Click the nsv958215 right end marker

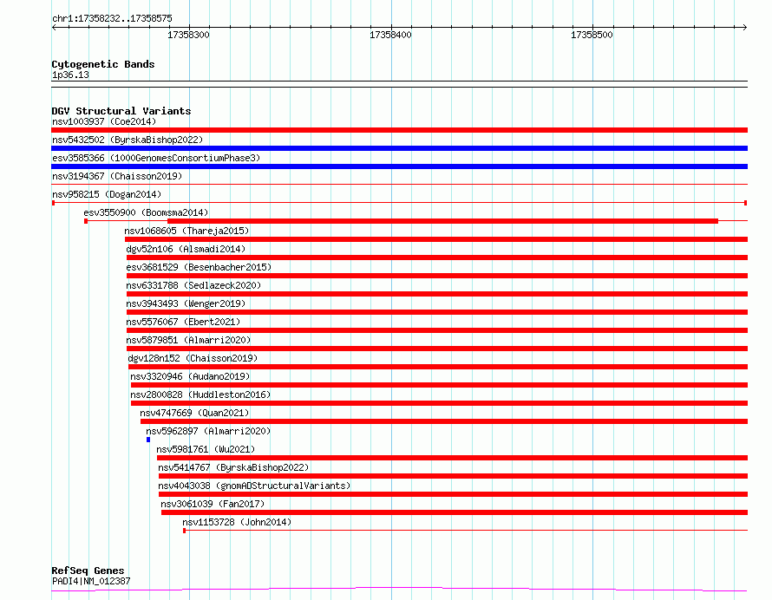[745, 203]
